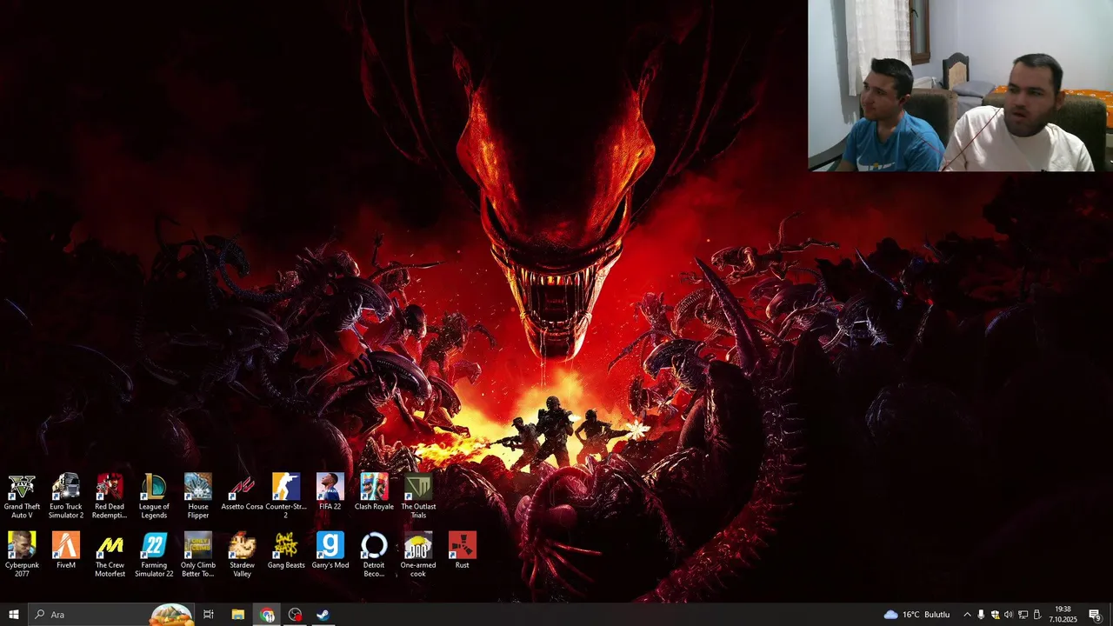The width and height of the screenshot is (1113, 626).
Task: Click the Garry's Mod shortcut
Action: [330, 550]
